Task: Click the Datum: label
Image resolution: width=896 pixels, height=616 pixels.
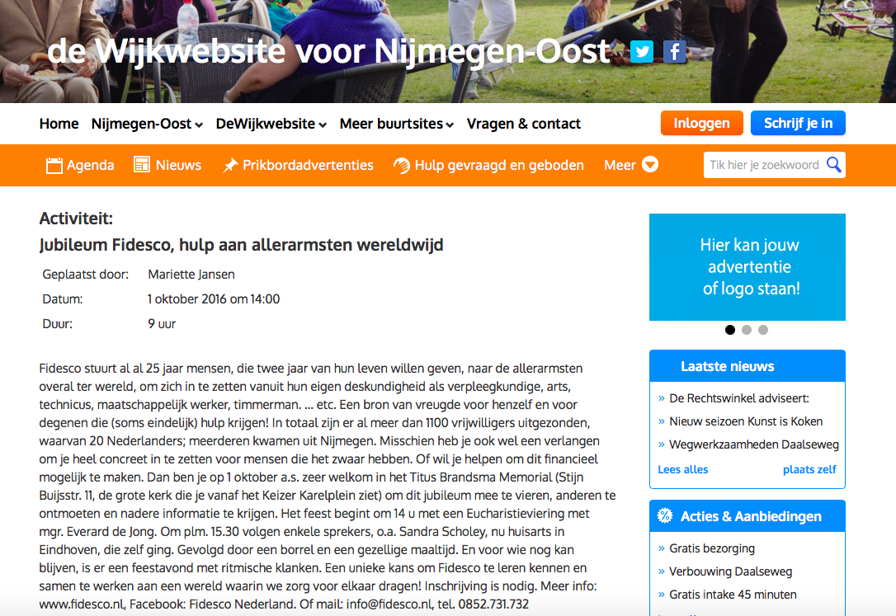Action: [62, 299]
